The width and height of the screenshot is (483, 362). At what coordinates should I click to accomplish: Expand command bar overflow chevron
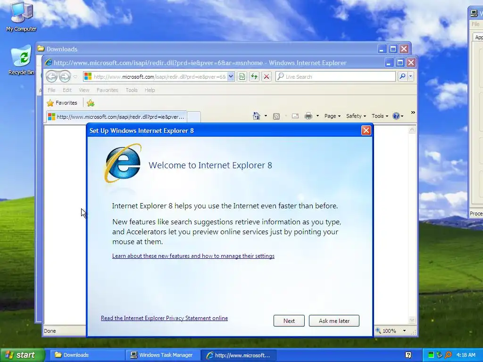(413, 113)
